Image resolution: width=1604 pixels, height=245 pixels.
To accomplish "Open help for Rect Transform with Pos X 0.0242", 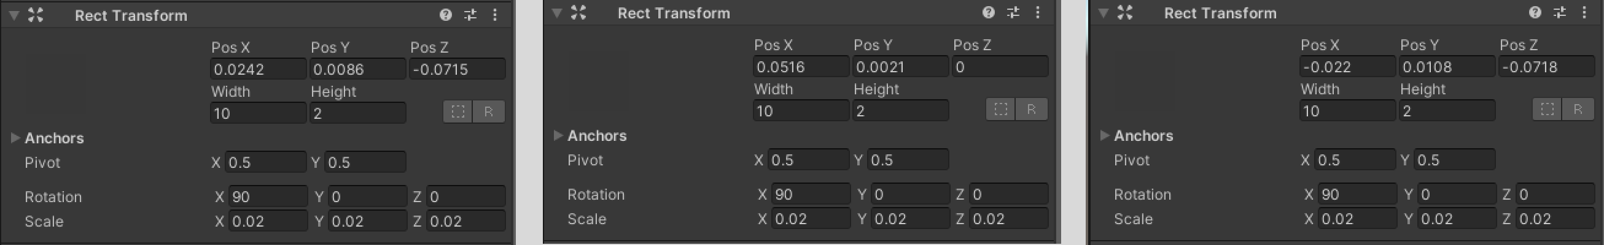I will pyautogui.click(x=445, y=15).
